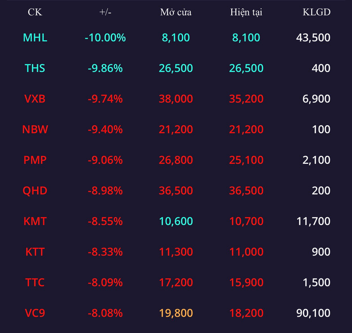Image resolution: width=352 pixels, height=333 pixels.
Task: Sort by the +/- column header
Action: click(x=105, y=12)
